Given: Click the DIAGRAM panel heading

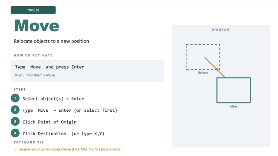Looking at the screenshot, I should (x=221, y=30).
